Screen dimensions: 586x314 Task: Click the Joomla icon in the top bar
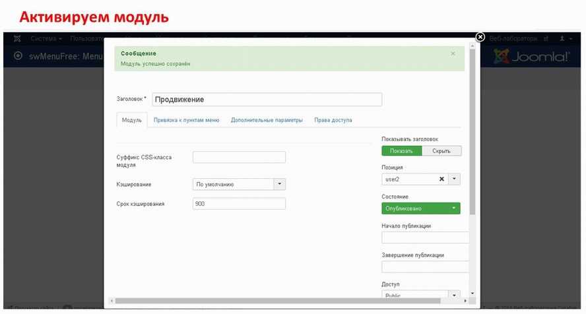(x=17, y=40)
